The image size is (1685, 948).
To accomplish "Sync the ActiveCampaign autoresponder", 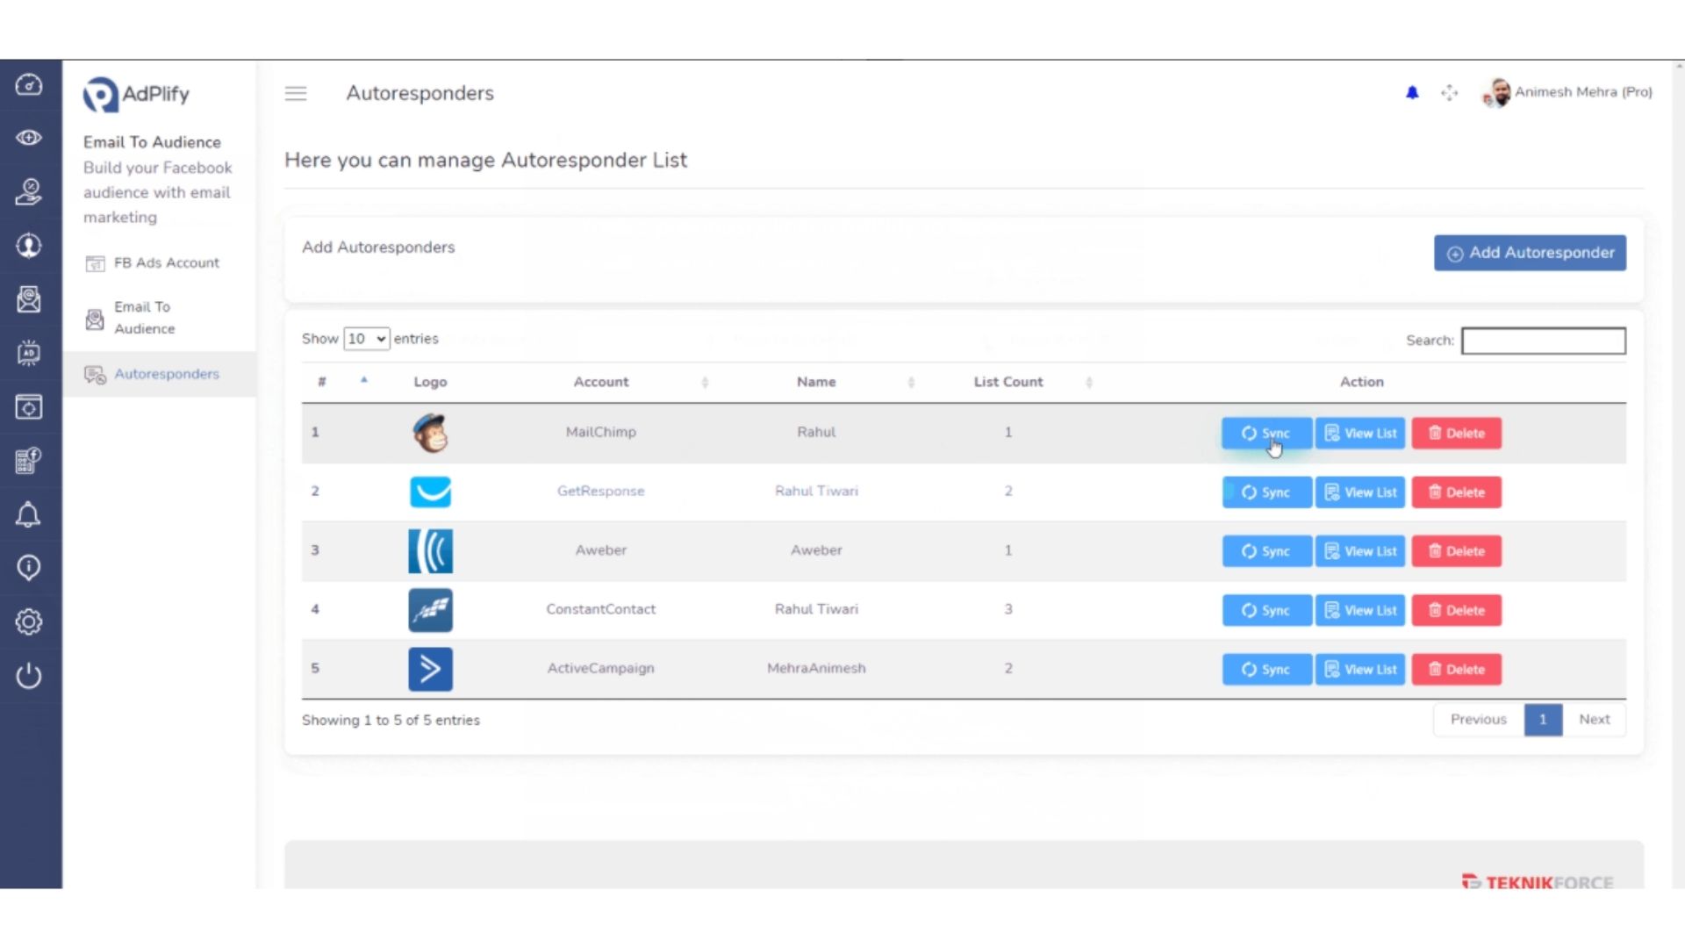I will tap(1266, 669).
